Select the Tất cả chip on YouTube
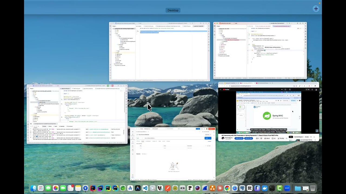 [x=291, y=137]
